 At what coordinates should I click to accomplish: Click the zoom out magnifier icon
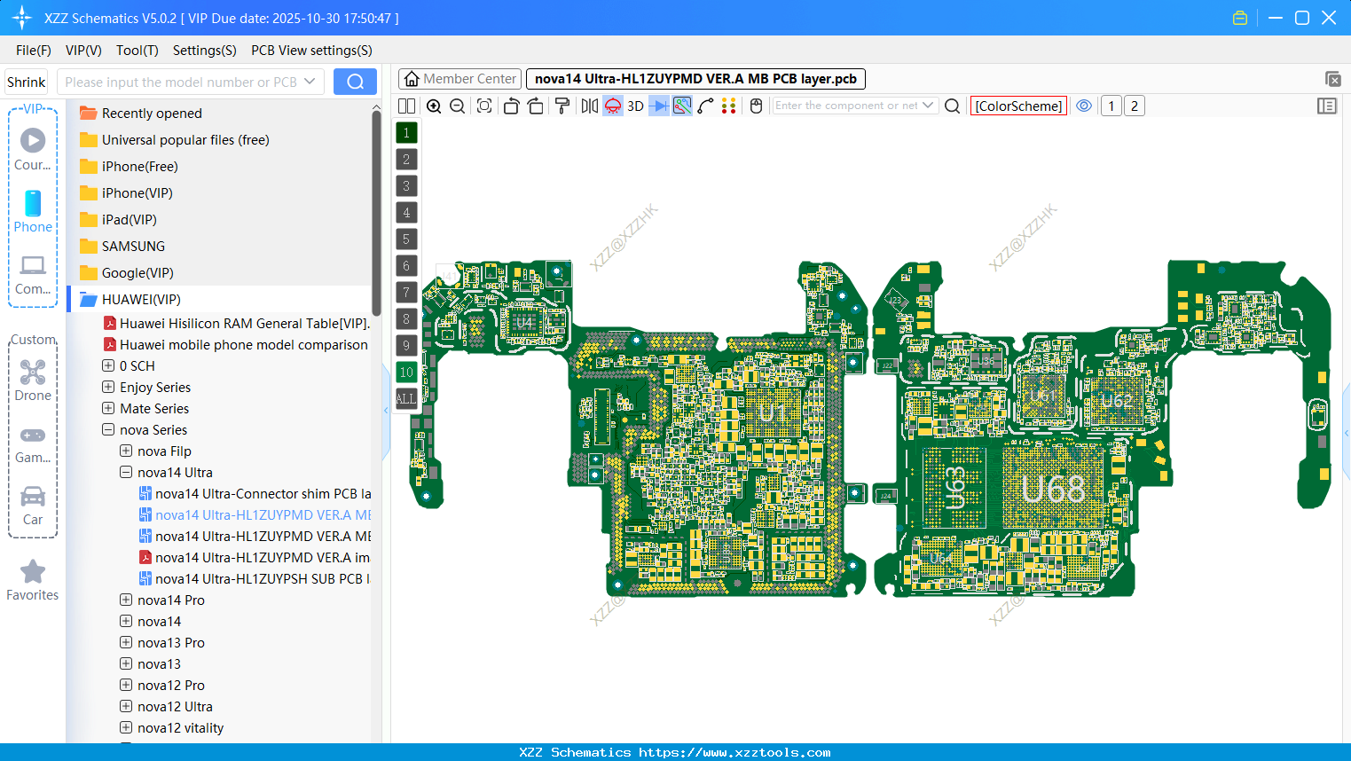[458, 106]
